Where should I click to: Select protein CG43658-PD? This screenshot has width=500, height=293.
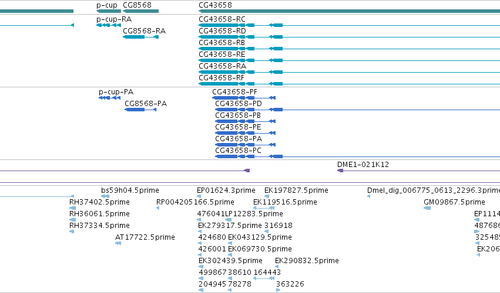coord(239,104)
